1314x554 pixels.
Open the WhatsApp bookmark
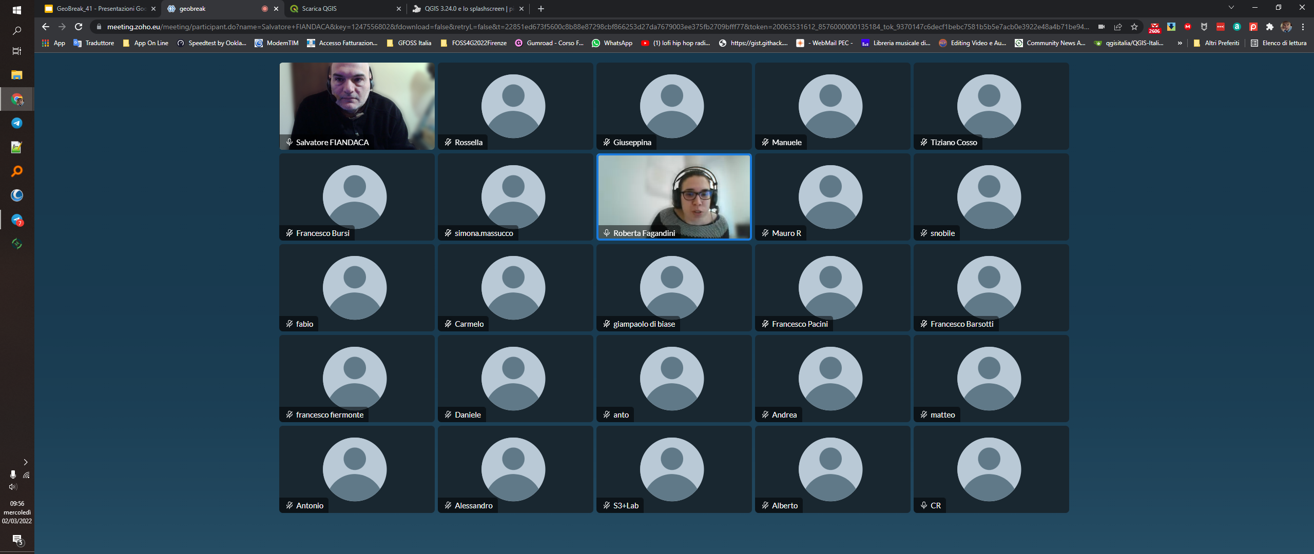point(612,43)
